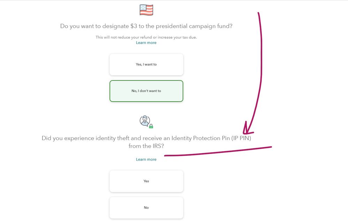Image resolution: width=348 pixels, height=224 pixels.
Task: Click the American flag icon
Action: point(146,10)
